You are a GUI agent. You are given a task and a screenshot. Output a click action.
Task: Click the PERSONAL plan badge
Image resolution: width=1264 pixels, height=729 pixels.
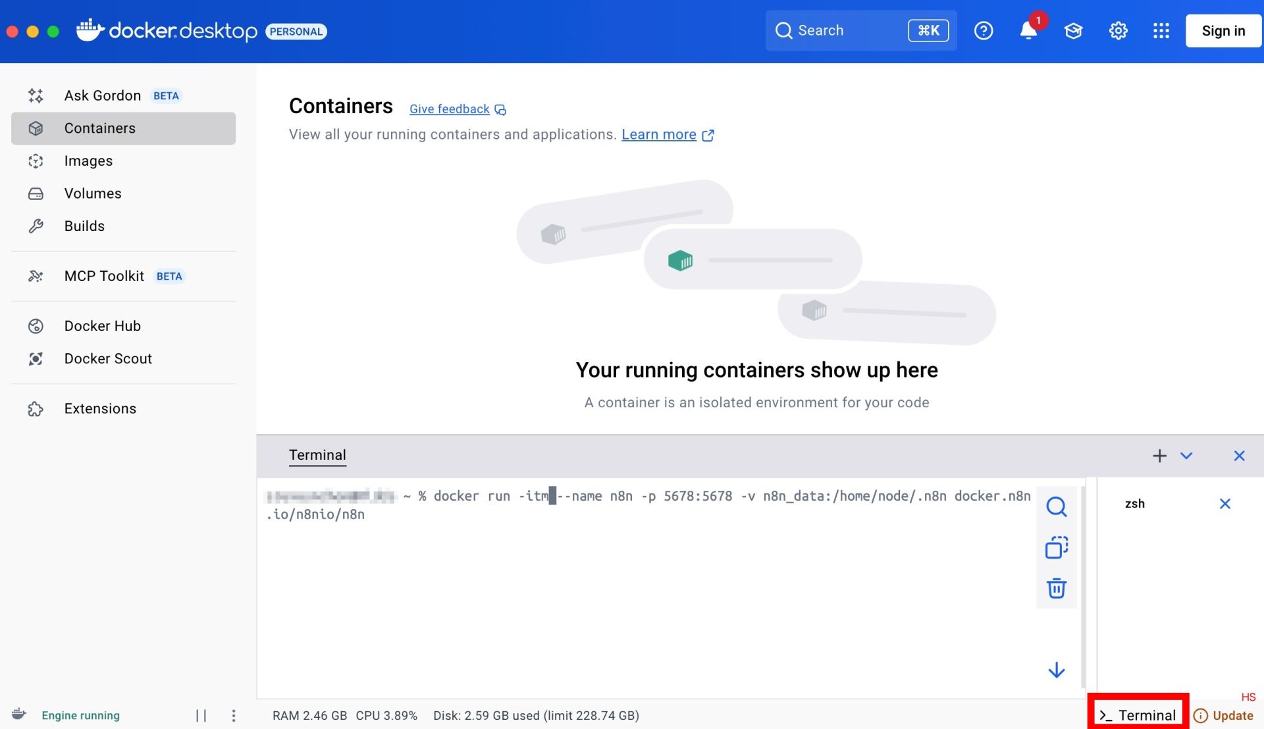[x=296, y=31]
